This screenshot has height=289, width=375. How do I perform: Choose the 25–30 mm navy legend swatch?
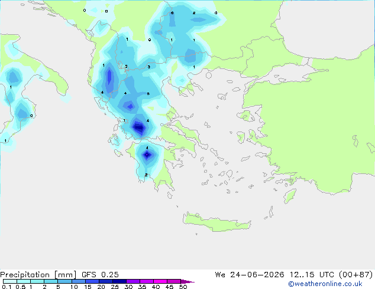coord(119,281)
